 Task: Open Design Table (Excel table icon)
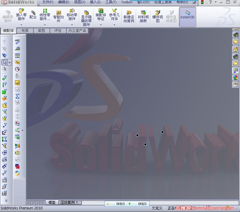(17, 137)
